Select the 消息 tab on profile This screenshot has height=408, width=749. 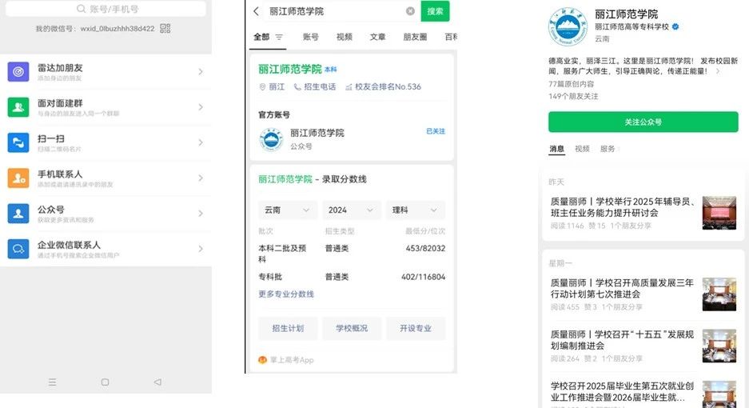(x=556, y=149)
